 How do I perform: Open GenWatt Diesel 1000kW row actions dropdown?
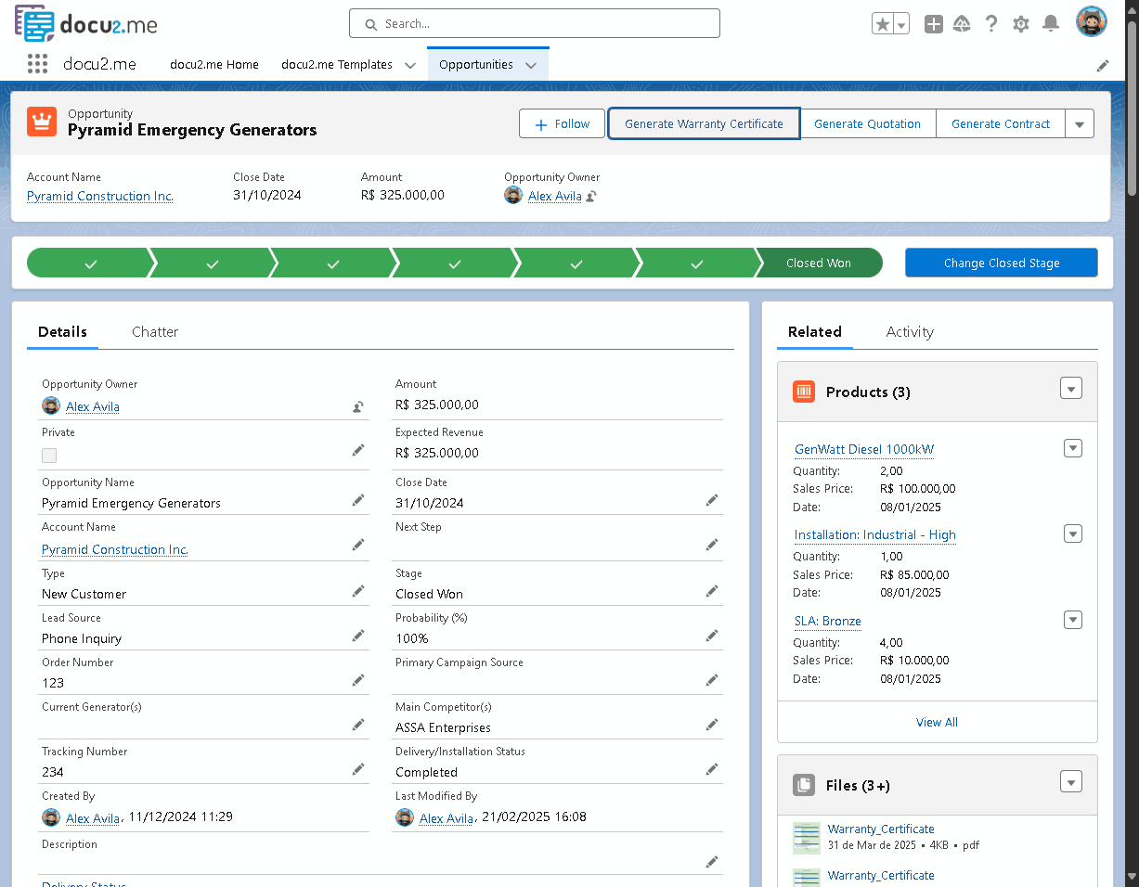tap(1073, 448)
